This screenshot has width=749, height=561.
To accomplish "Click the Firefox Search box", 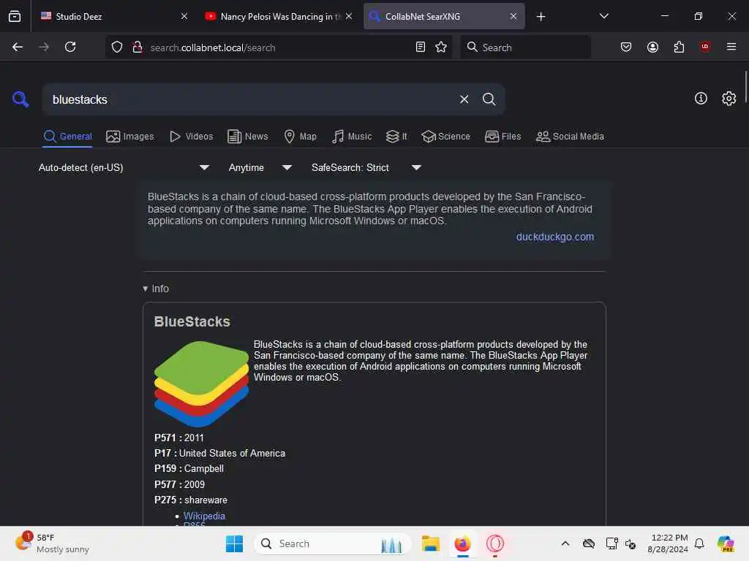I will [525, 47].
